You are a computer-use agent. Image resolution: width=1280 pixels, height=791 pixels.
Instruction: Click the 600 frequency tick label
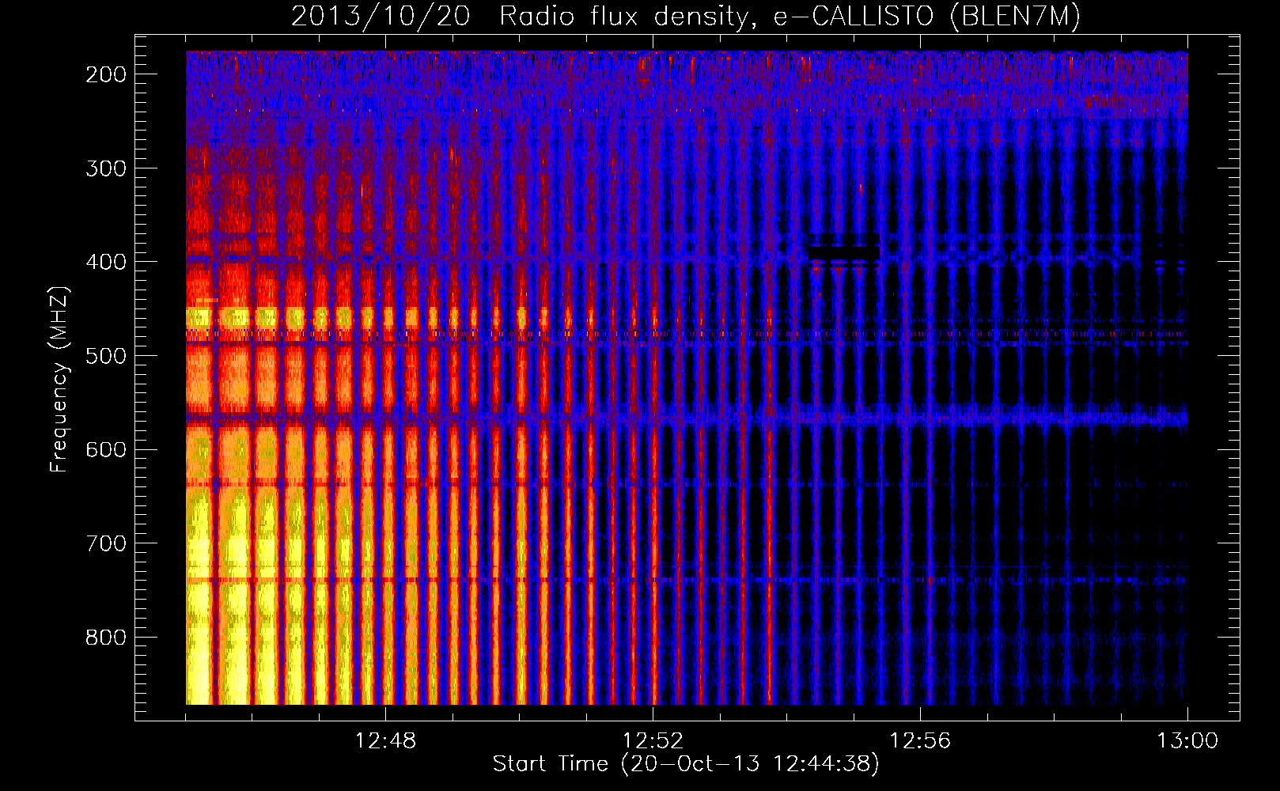[x=106, y=450]
